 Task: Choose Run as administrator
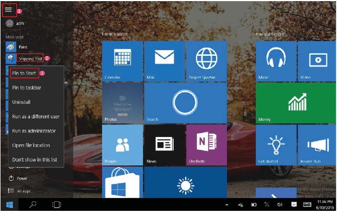(34, 131)
